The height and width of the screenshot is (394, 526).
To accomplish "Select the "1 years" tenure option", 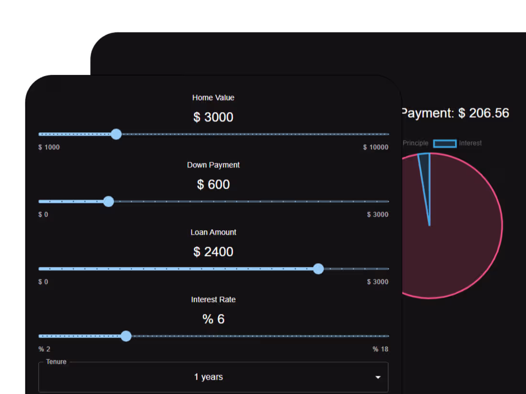I will pos(208,377).
